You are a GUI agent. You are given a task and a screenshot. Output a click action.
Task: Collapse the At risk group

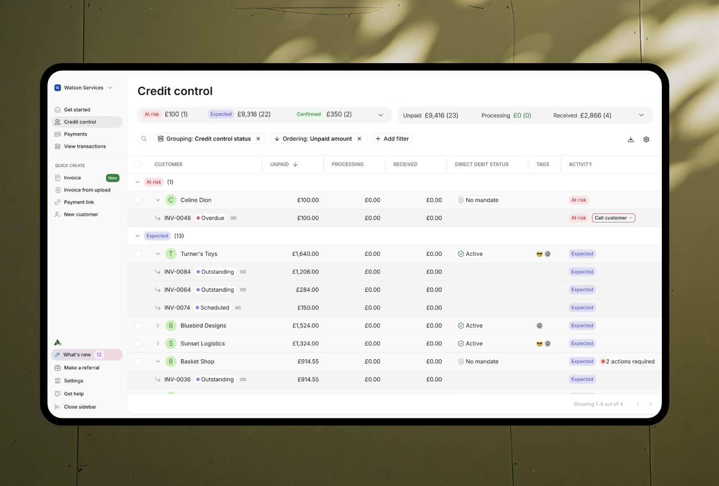tap(138, 182)
